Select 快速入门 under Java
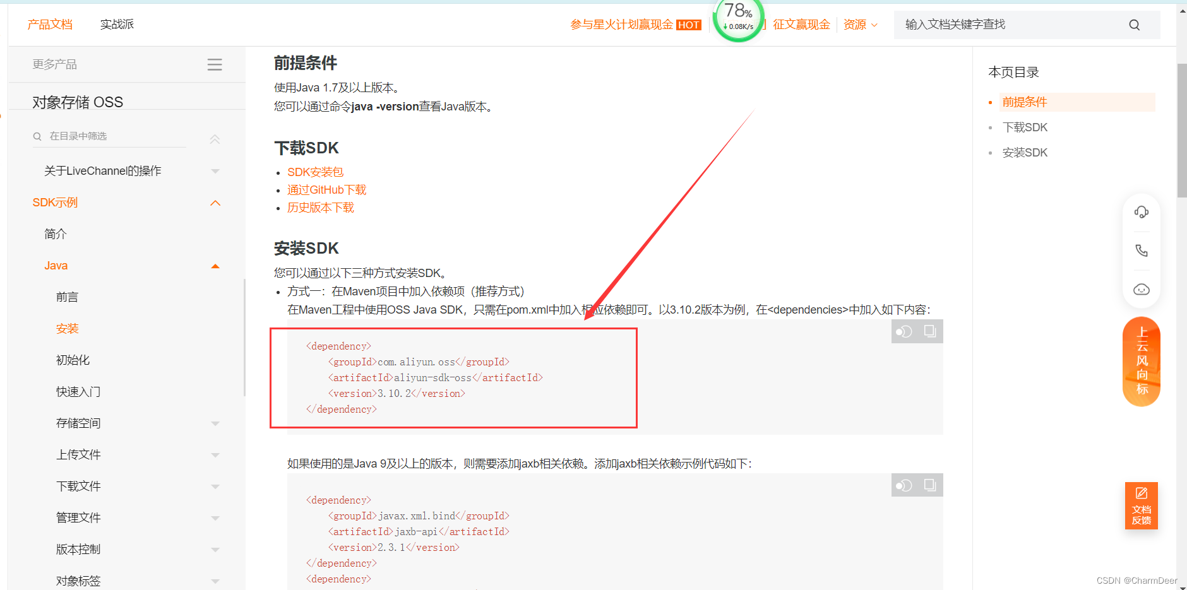 [78, 392]
